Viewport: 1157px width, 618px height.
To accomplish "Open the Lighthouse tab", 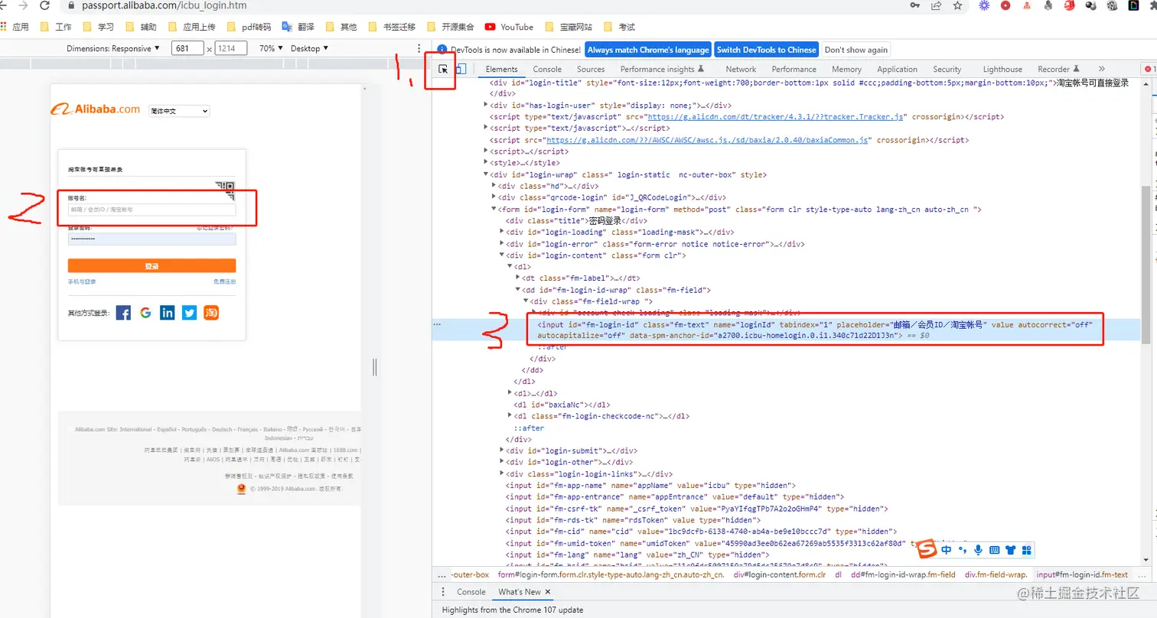I will point(1002,69).
